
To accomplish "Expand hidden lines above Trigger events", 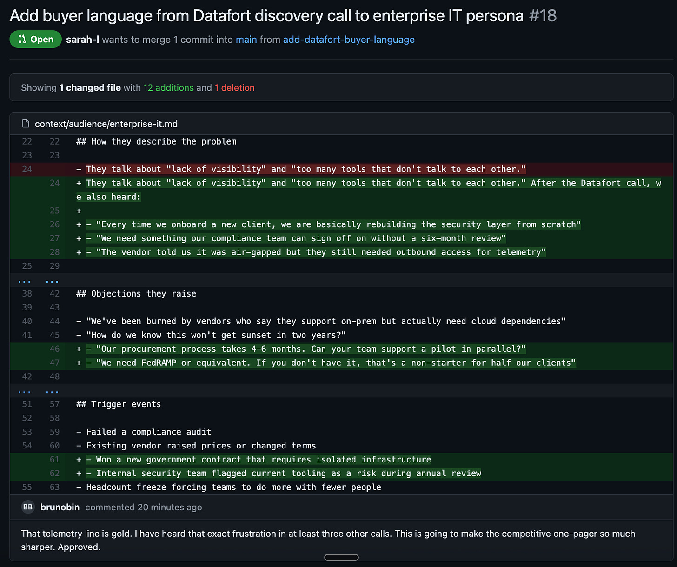I will 37,391.
